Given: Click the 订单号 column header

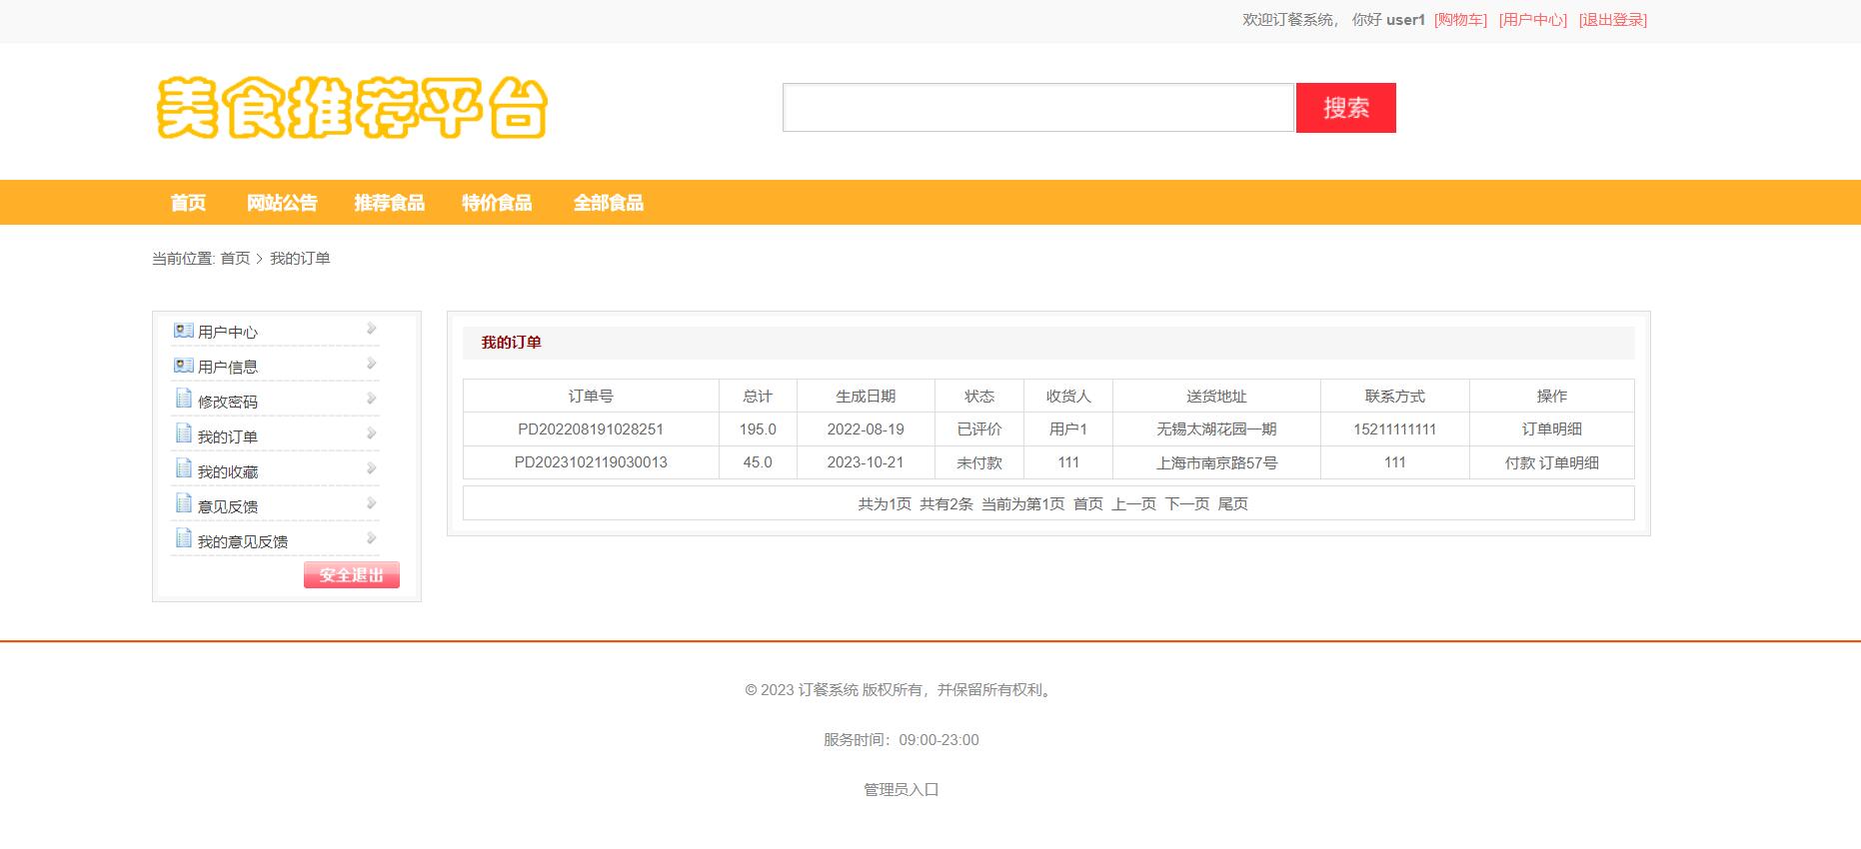Looking at the screenshot, I should (x=591, y=397).
